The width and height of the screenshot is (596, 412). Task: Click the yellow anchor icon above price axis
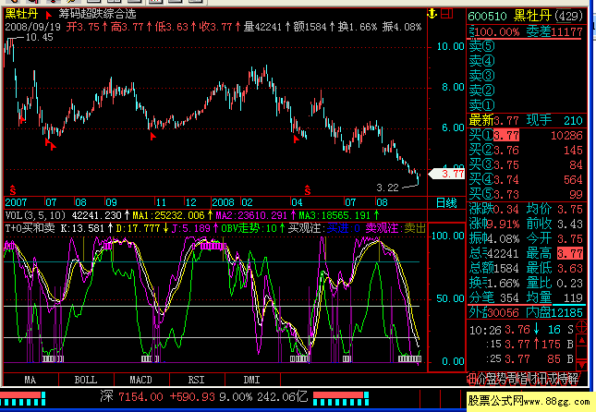pos(432,14)
